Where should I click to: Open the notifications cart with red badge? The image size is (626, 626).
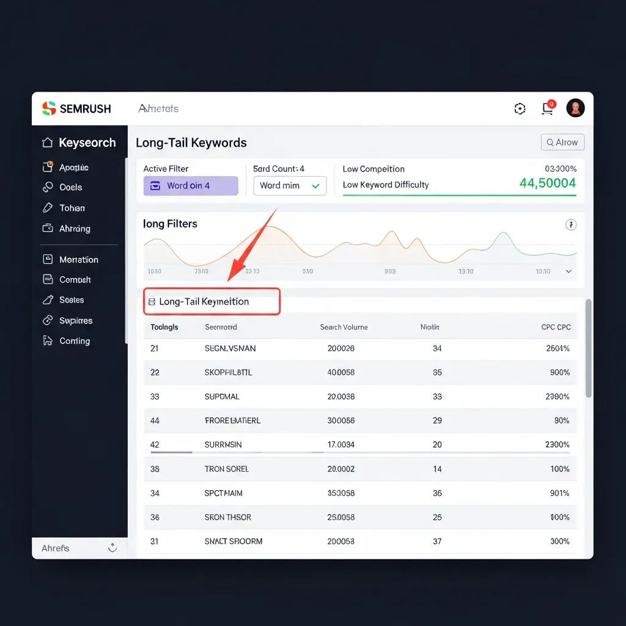(548, 108)
